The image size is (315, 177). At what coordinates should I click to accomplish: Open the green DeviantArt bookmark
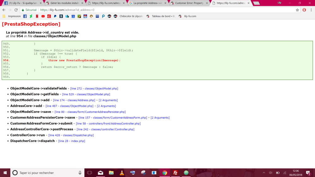[x=31, y=16]
